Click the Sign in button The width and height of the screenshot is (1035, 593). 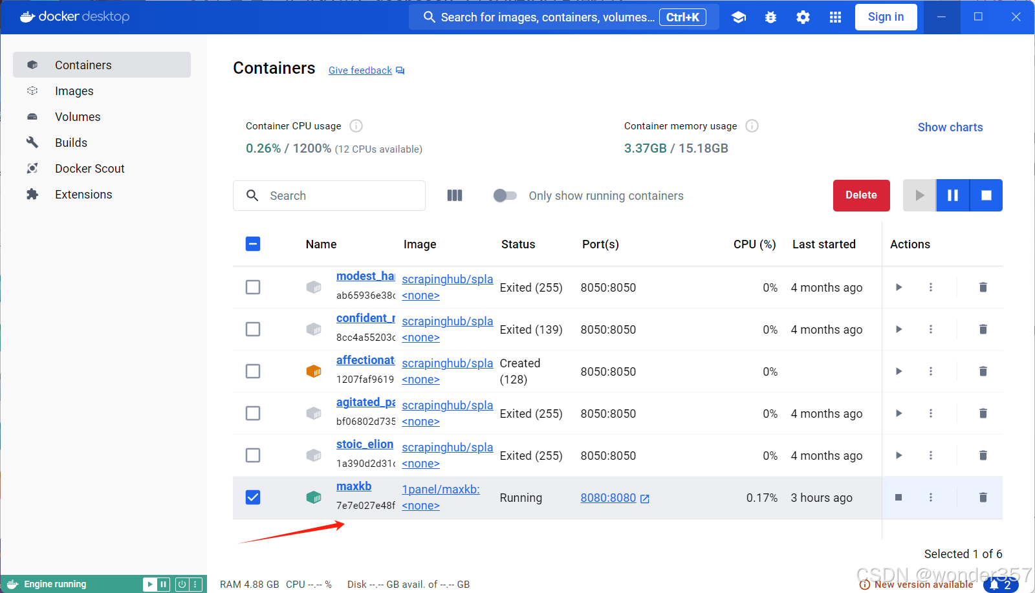(886, 17)
